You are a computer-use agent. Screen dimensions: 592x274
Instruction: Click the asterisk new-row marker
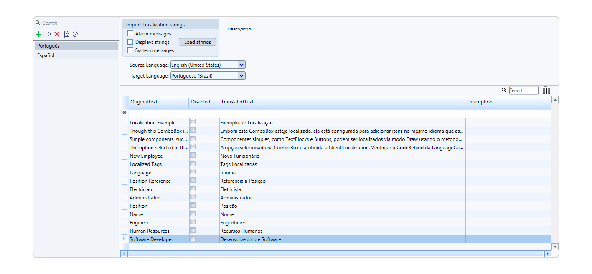pyautogui.click(x=124, y=113)
